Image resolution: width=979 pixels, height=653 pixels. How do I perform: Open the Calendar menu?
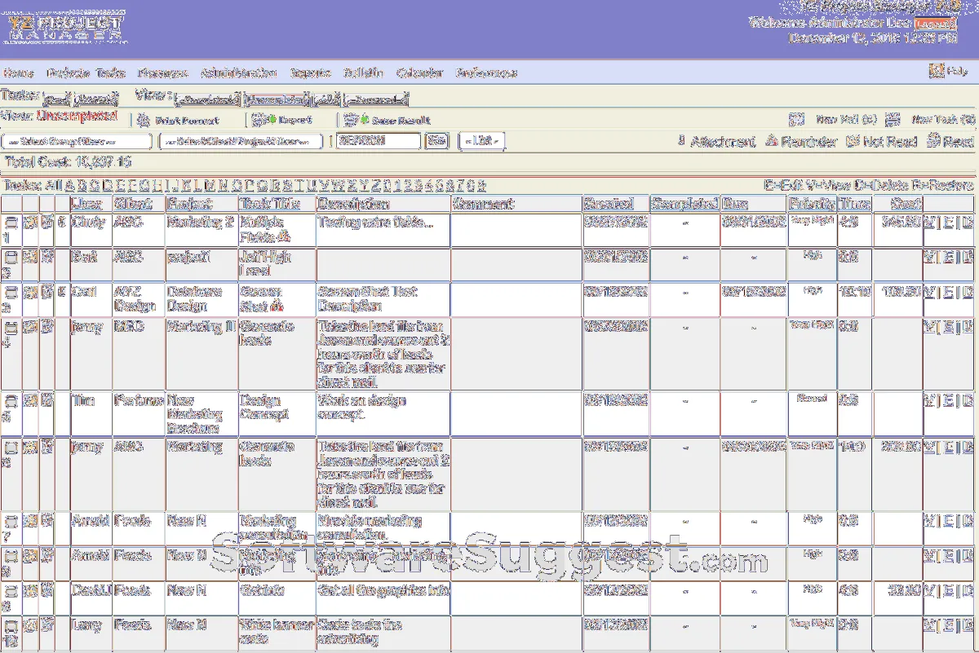[419, 73]
